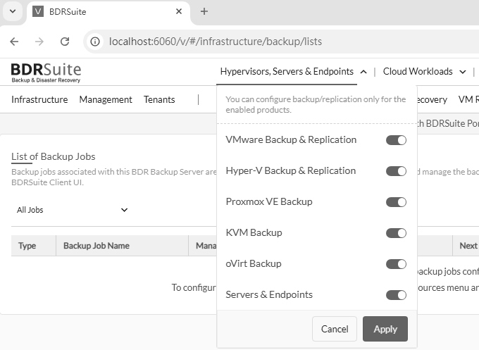Click the oVirt Backup label
479x350 pixels.
(254, 263)
